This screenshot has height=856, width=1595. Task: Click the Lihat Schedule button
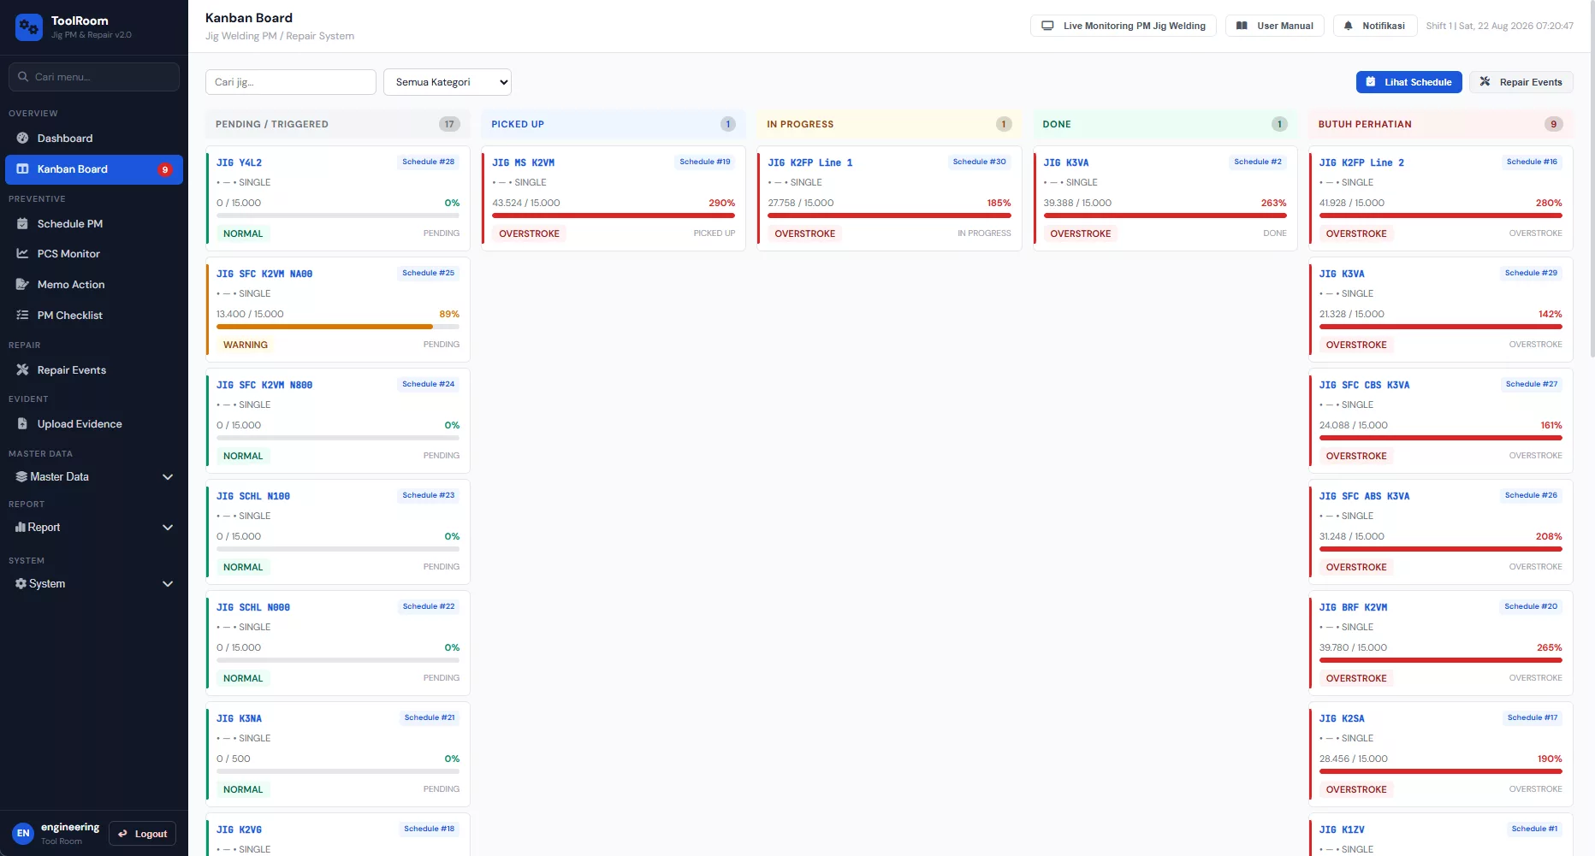tap(1408, 82)
